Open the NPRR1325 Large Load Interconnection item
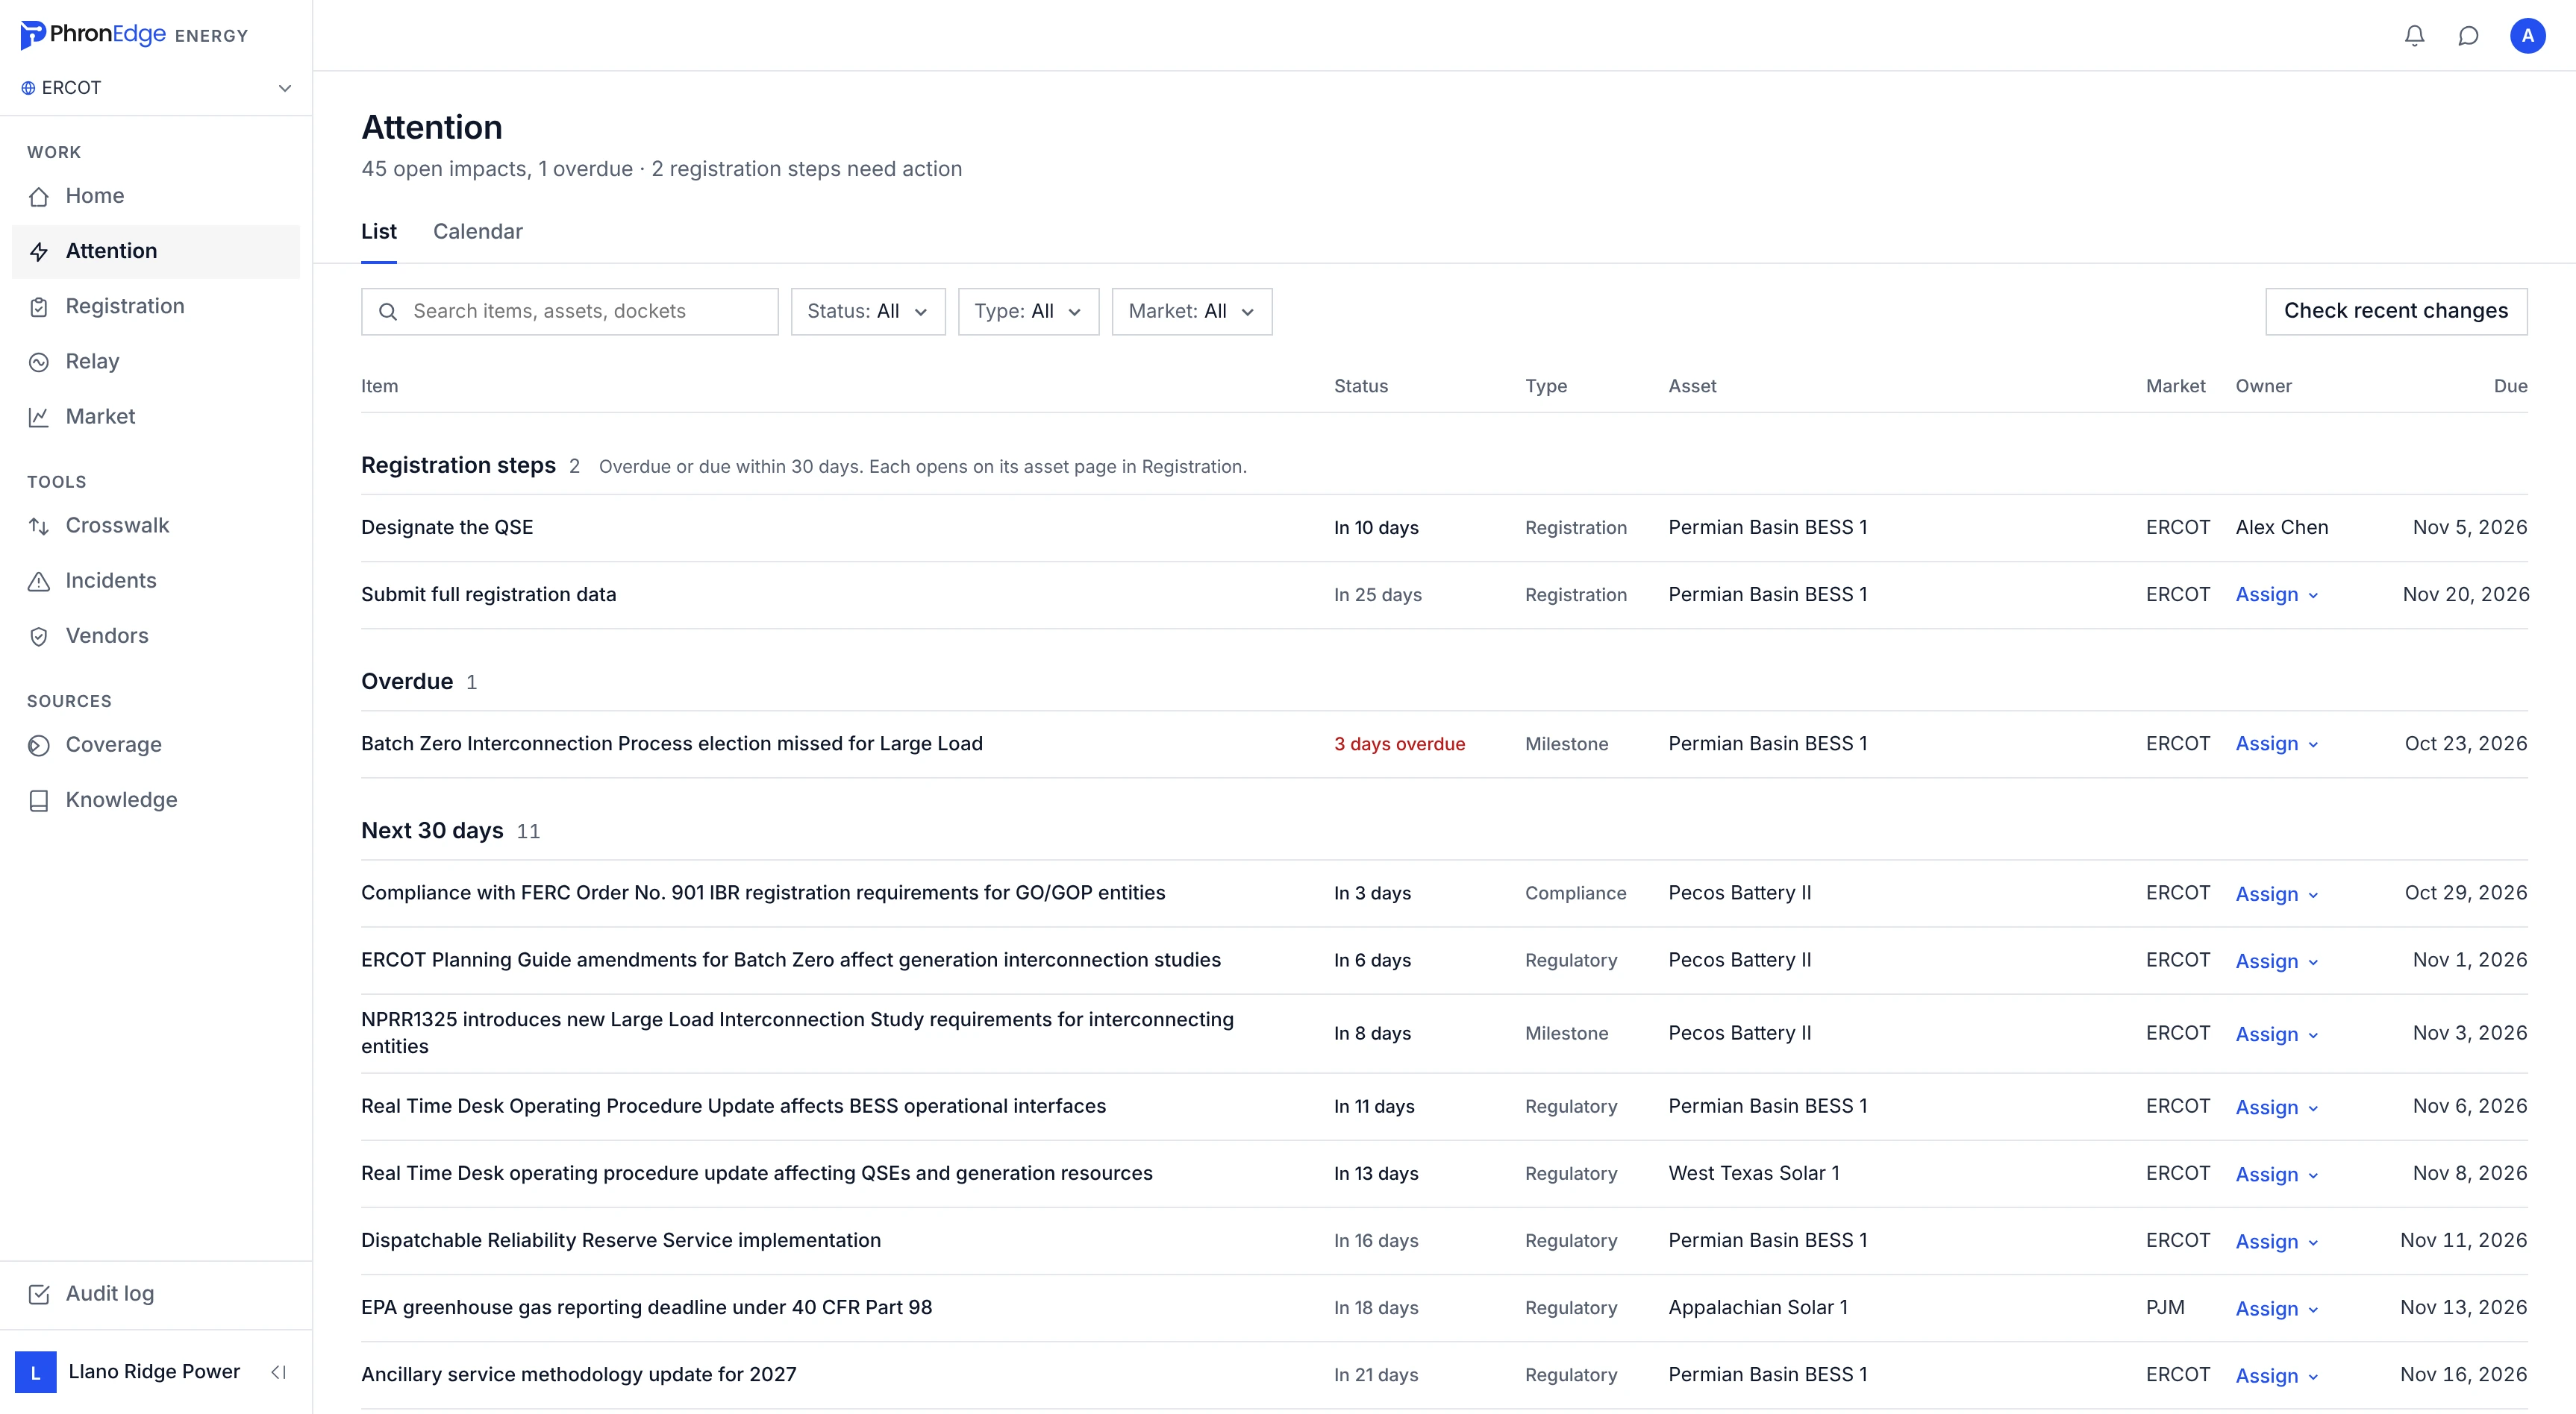The width and height of the screenshot is (2576, 1414). pos(797,1033)
